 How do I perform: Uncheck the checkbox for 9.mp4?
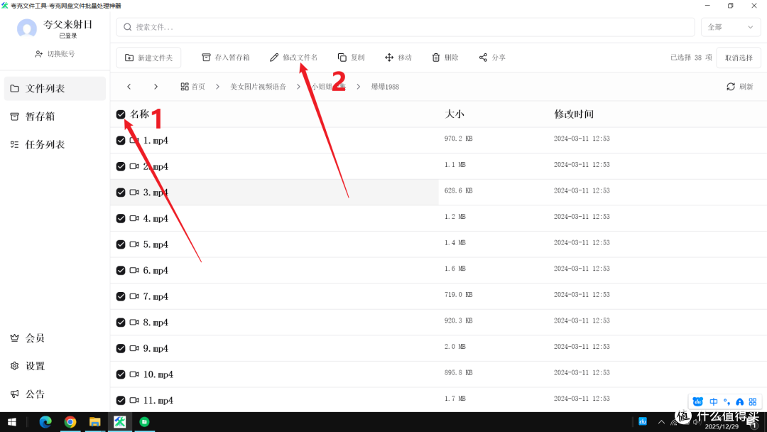121,348
